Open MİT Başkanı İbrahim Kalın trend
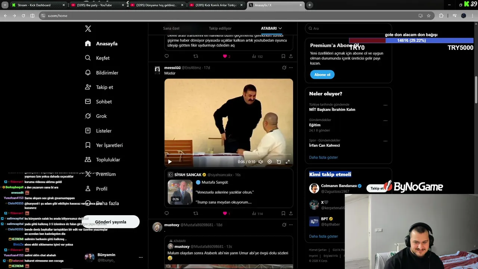This screenshot has width=478, height=269. [x=332, y=109]
